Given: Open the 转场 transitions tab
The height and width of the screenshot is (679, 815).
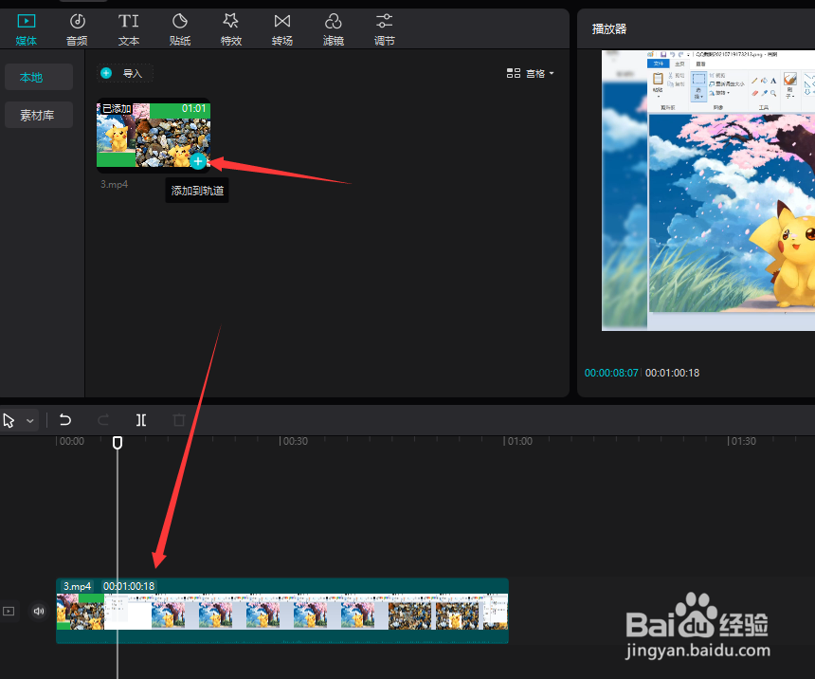Looking at the screenshot, I should pos(282,29).
